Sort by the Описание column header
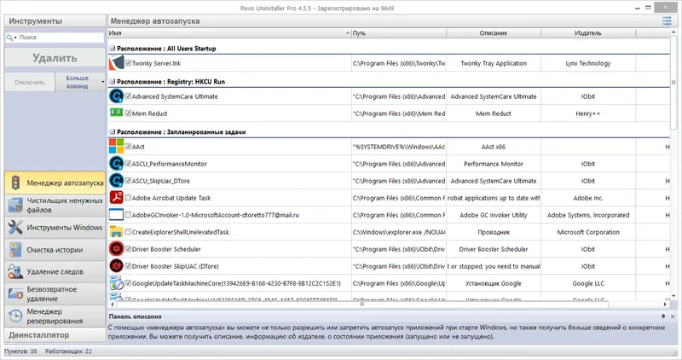 pos(494,33)
